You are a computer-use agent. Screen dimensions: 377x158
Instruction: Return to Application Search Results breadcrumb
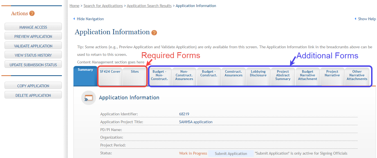(149, 6)
